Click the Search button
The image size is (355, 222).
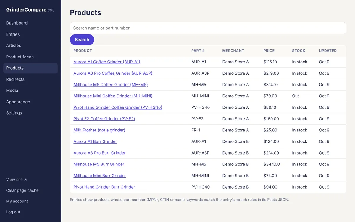[82, 40]
